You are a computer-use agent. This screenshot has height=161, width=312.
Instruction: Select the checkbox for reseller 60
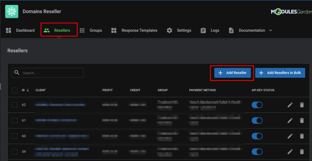(15, 136)
